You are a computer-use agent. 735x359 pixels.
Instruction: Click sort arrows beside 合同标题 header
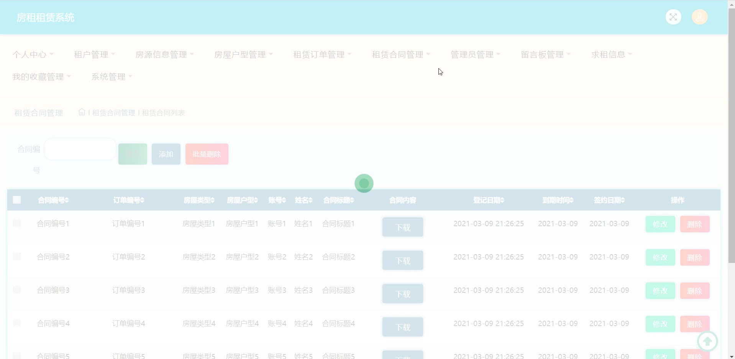(352, 200)
